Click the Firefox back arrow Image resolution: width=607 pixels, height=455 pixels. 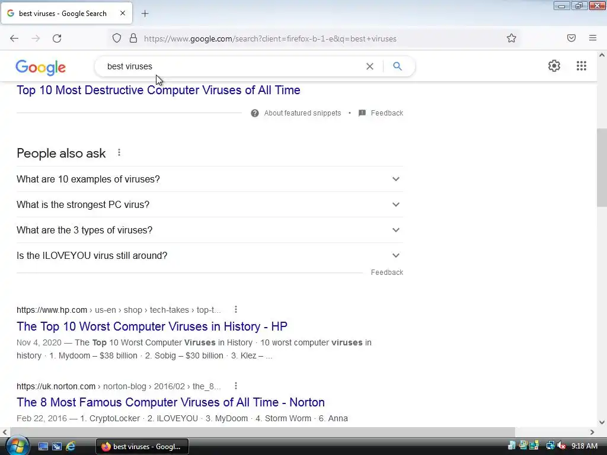(14, 39)
